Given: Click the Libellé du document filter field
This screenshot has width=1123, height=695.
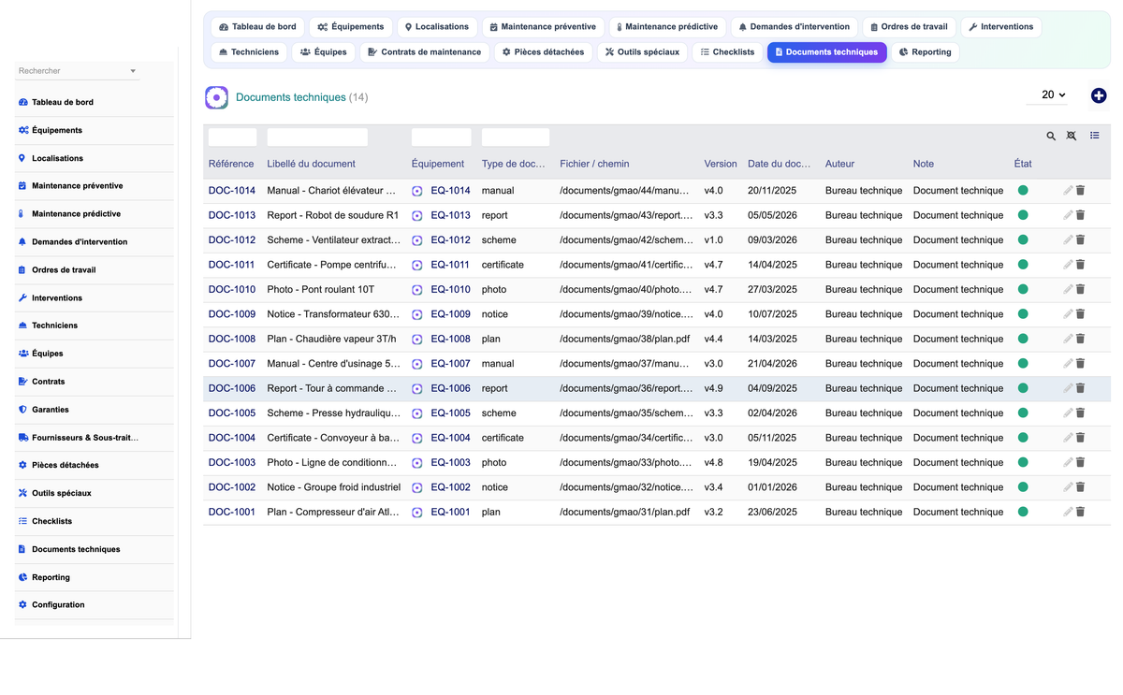Looking at the screenshot, I should [x=317, y=138].
